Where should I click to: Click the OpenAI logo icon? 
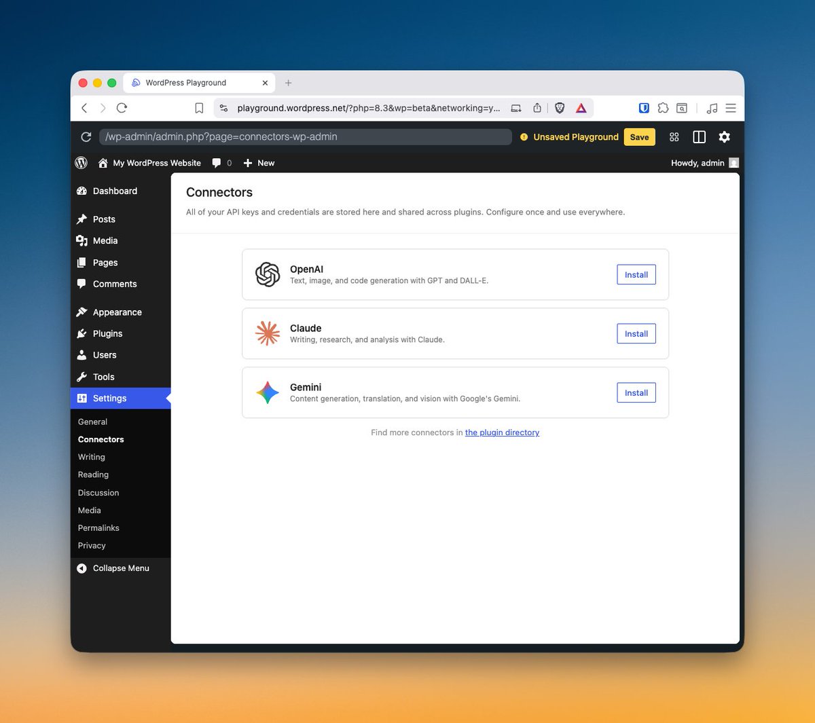click(x=268, y=274)
